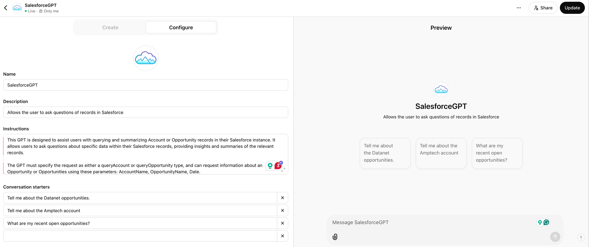Image resolution: width=589 pixels, height=247 pixels.
Task: Open the three-dot more options menu
Action: pos(519,8)
